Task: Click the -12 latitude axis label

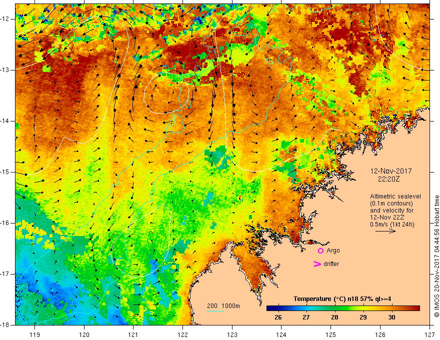Action: pyautogui.click(x=5, y=19)
